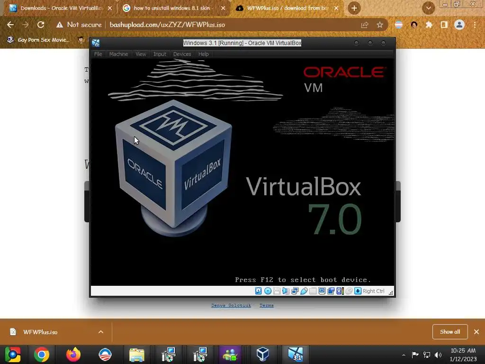Click the hard disk activity indicator in VirtualBox
Image resolution: width=485 pixels, height=364 pixels.
tap(258, 291)
